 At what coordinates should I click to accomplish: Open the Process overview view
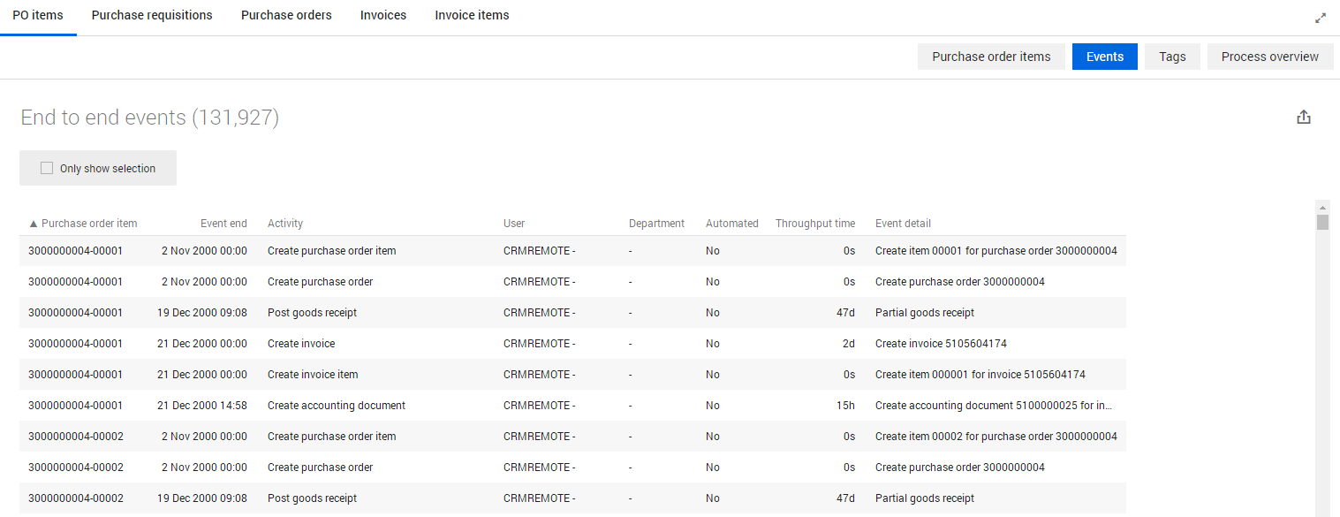tap(1269, 57)
